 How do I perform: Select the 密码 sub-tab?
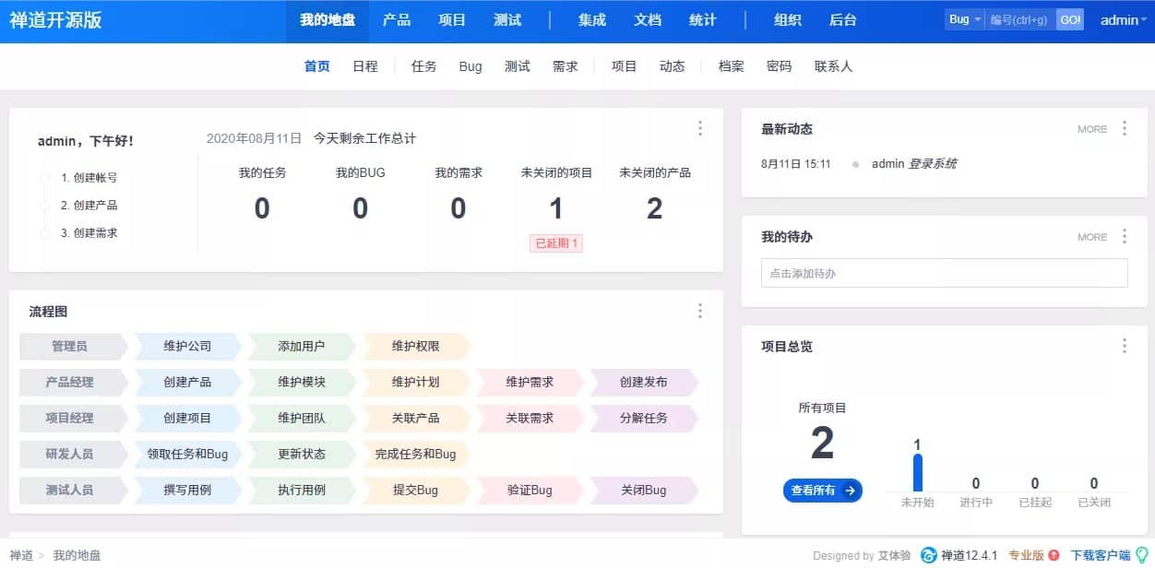coord(780,66)
